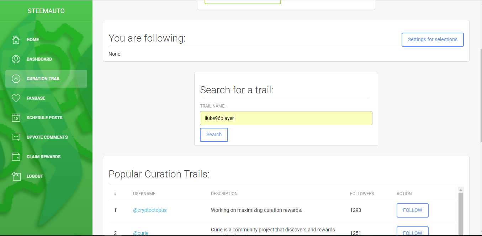Click the Upvote Comments speech bubble icon
Screen dimensions: 482x236
point(16,137)
